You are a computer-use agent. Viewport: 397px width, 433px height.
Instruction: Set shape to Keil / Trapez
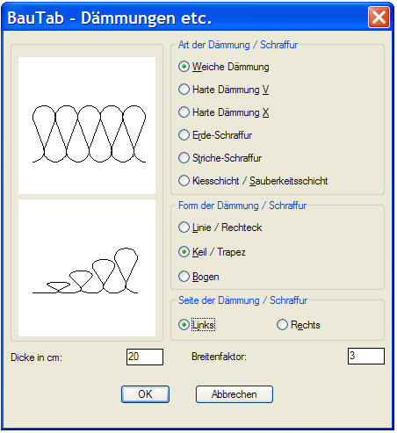(212, 252)
